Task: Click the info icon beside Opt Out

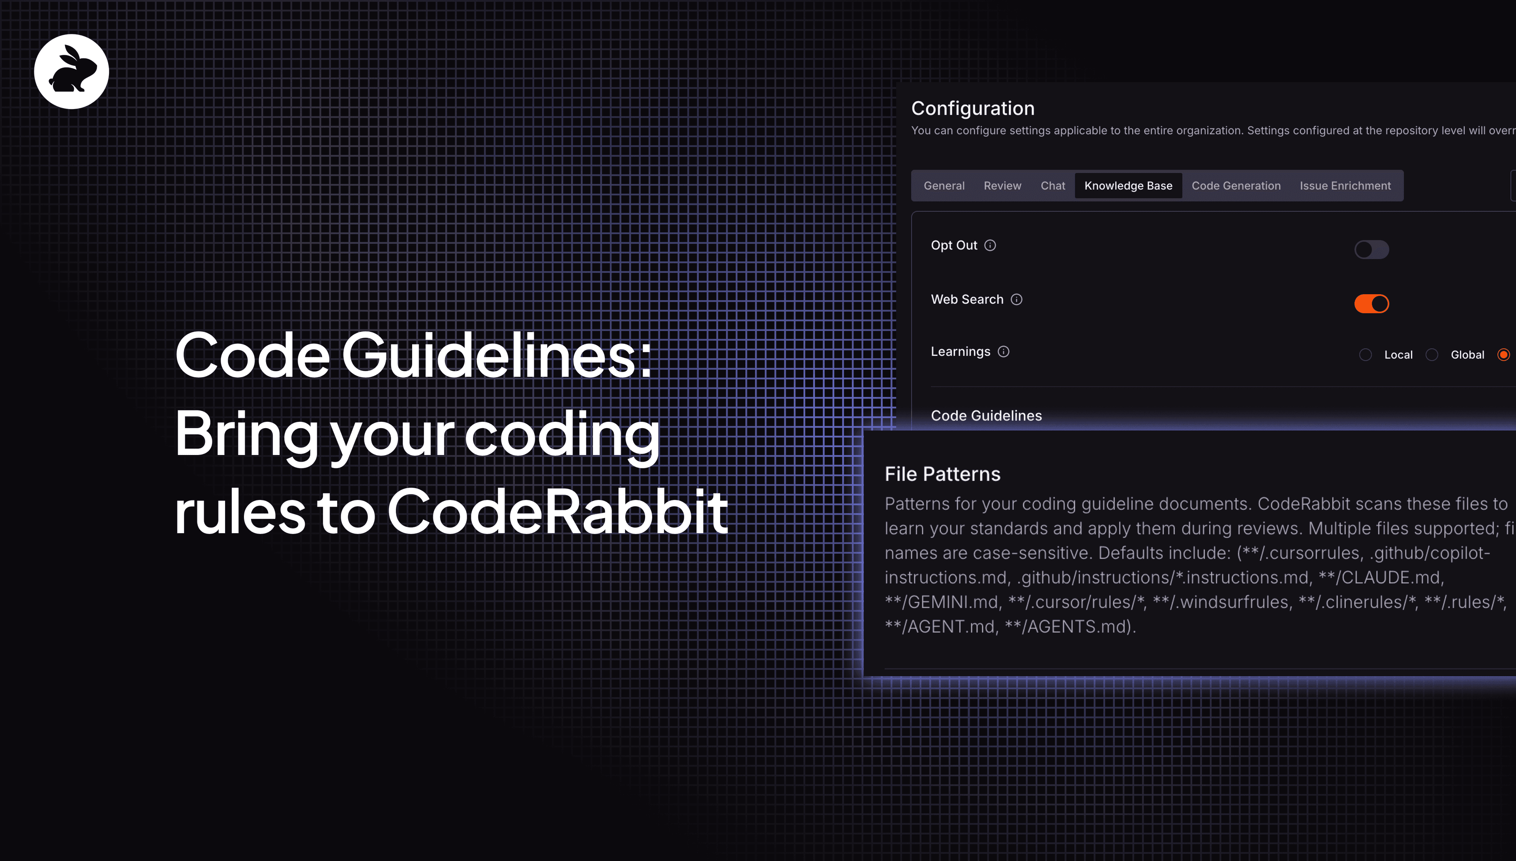Action: point(990,245)
